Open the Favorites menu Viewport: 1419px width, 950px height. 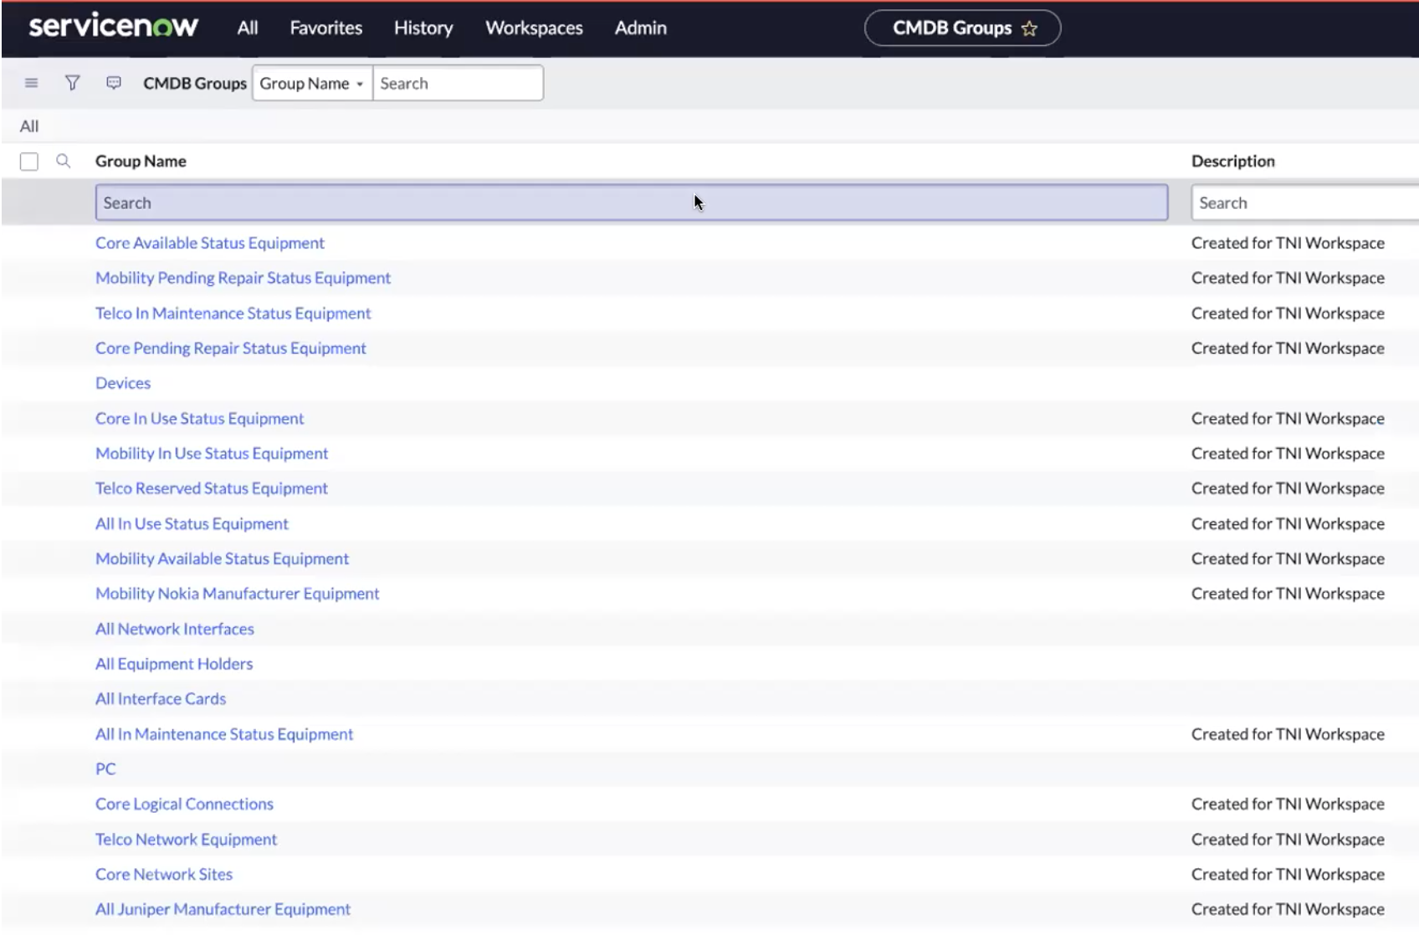[326, 28]
